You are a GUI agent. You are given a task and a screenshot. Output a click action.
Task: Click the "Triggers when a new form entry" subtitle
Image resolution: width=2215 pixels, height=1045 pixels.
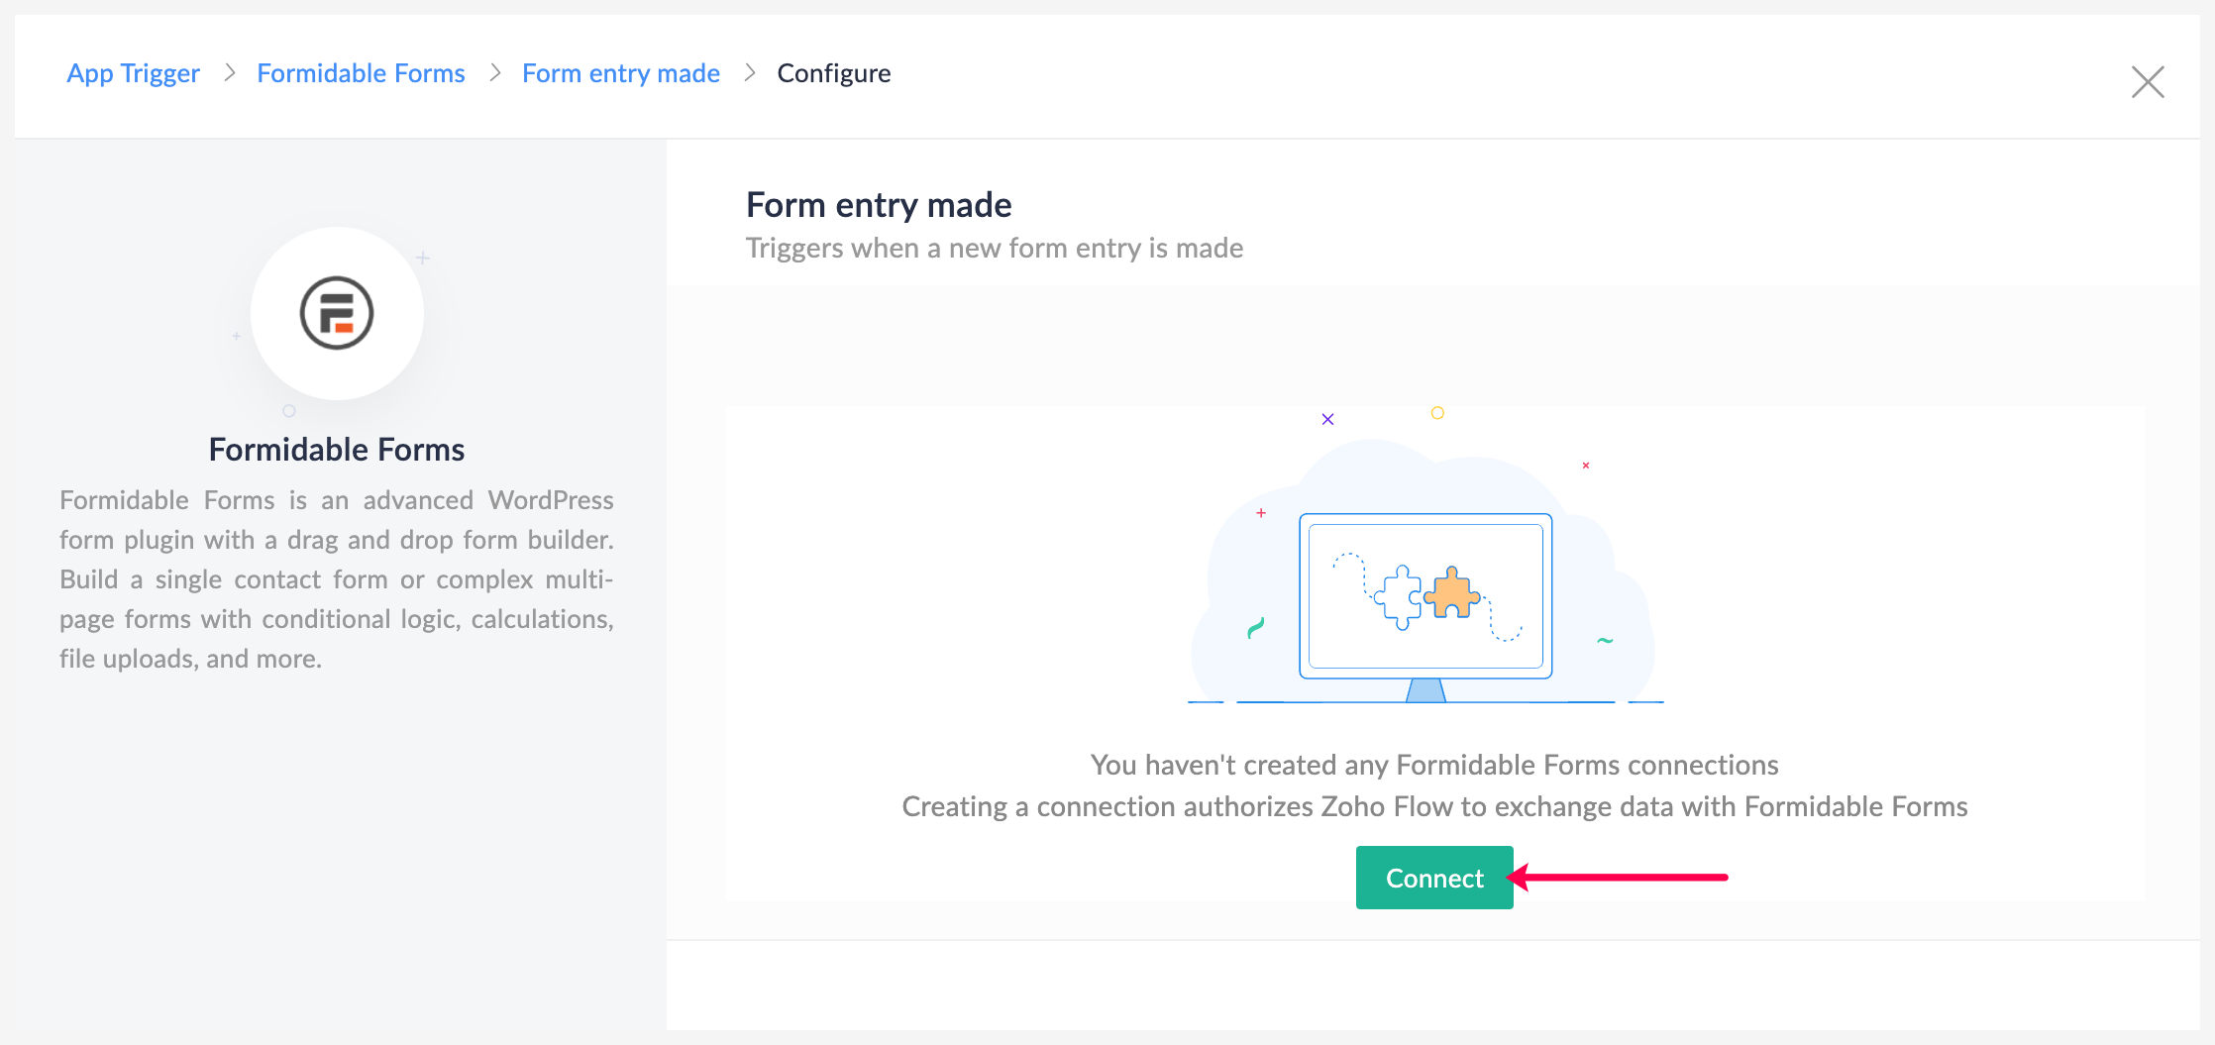(994, 248)
